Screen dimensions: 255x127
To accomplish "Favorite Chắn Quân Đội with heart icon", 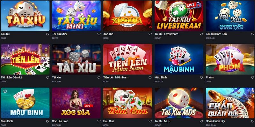I will tap(252, 121).
